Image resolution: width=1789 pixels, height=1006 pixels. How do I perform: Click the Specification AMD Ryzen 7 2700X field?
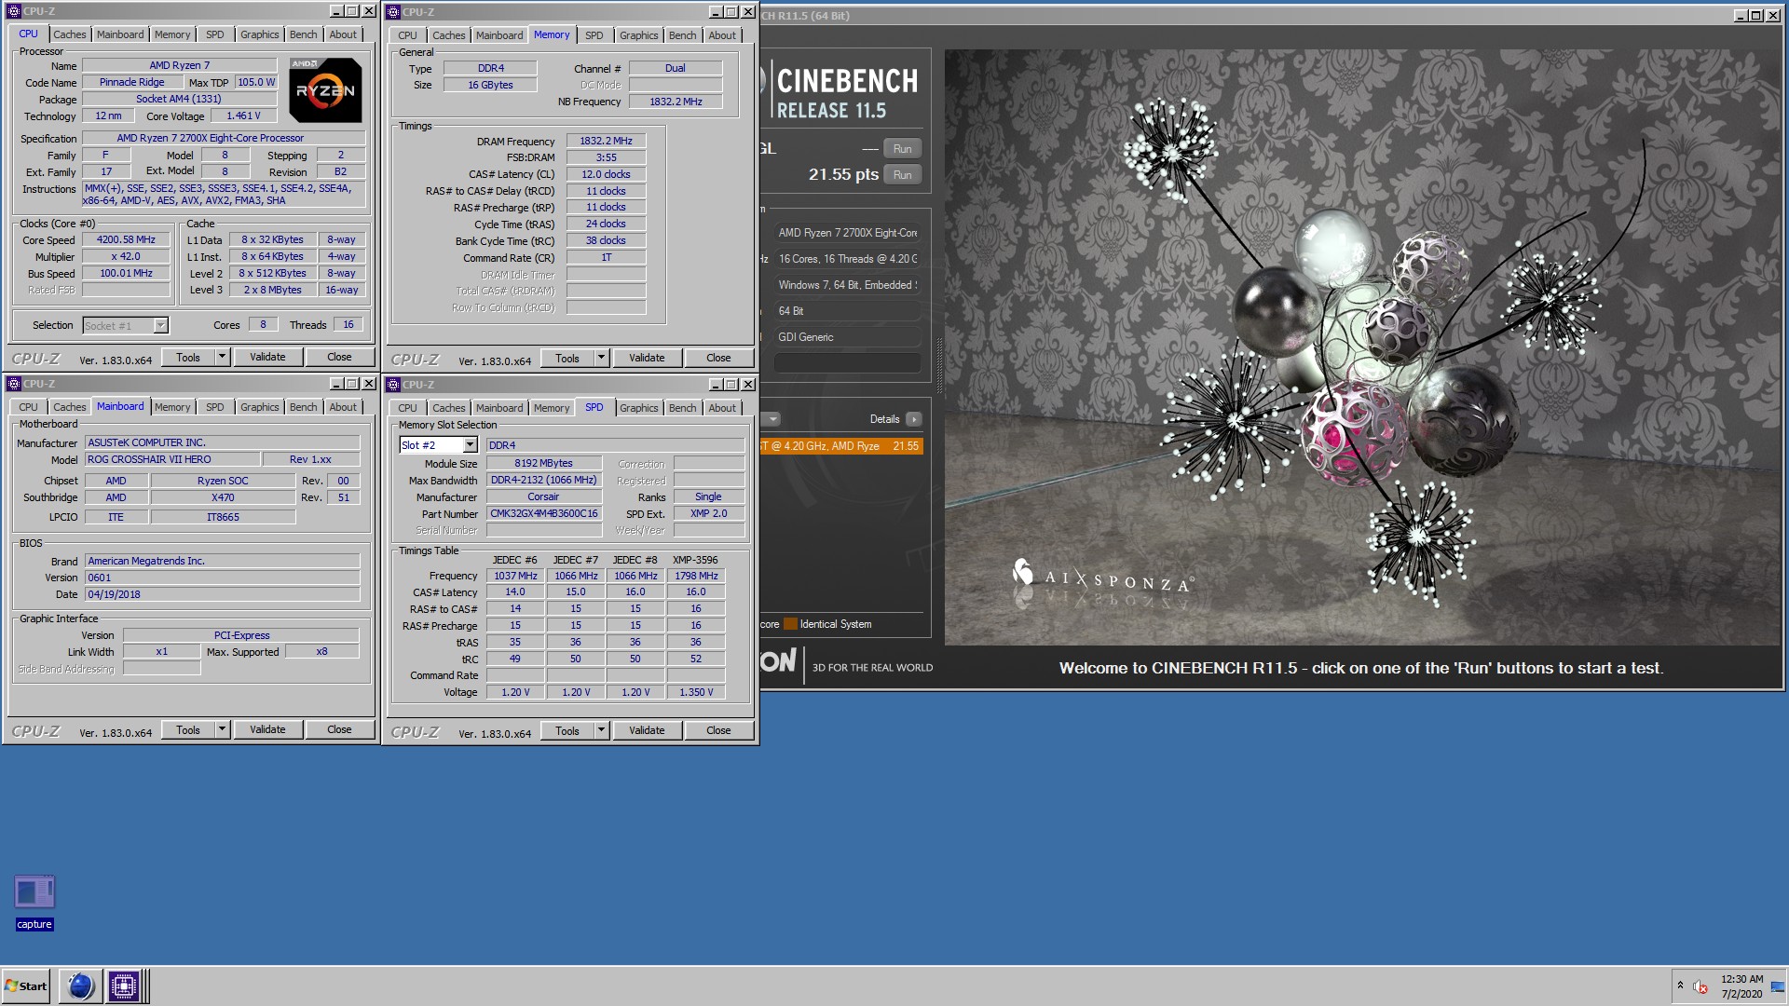pos(224,138)
